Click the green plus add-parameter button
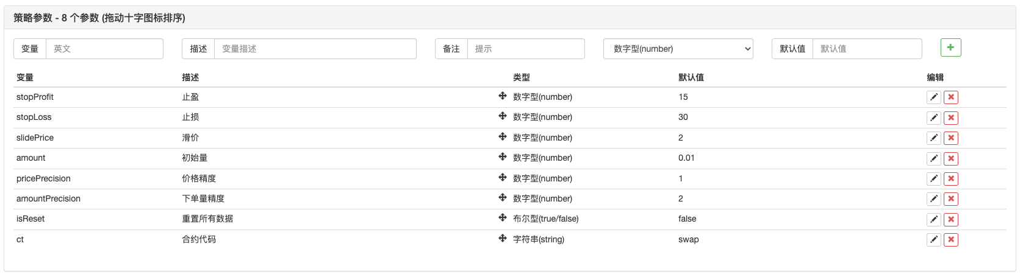 [x=950, y=47]
